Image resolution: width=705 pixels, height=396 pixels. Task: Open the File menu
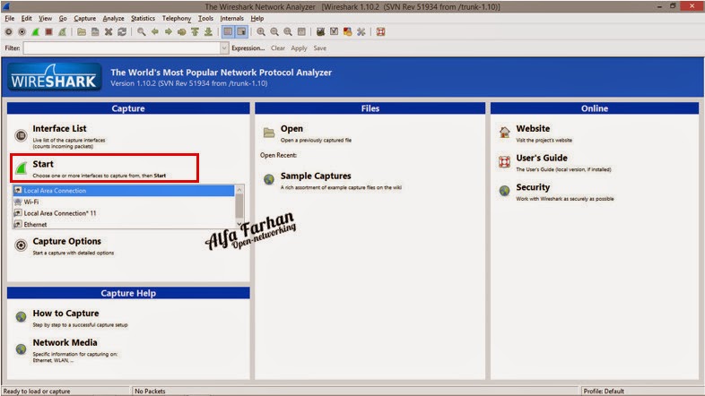coord(10,19)
